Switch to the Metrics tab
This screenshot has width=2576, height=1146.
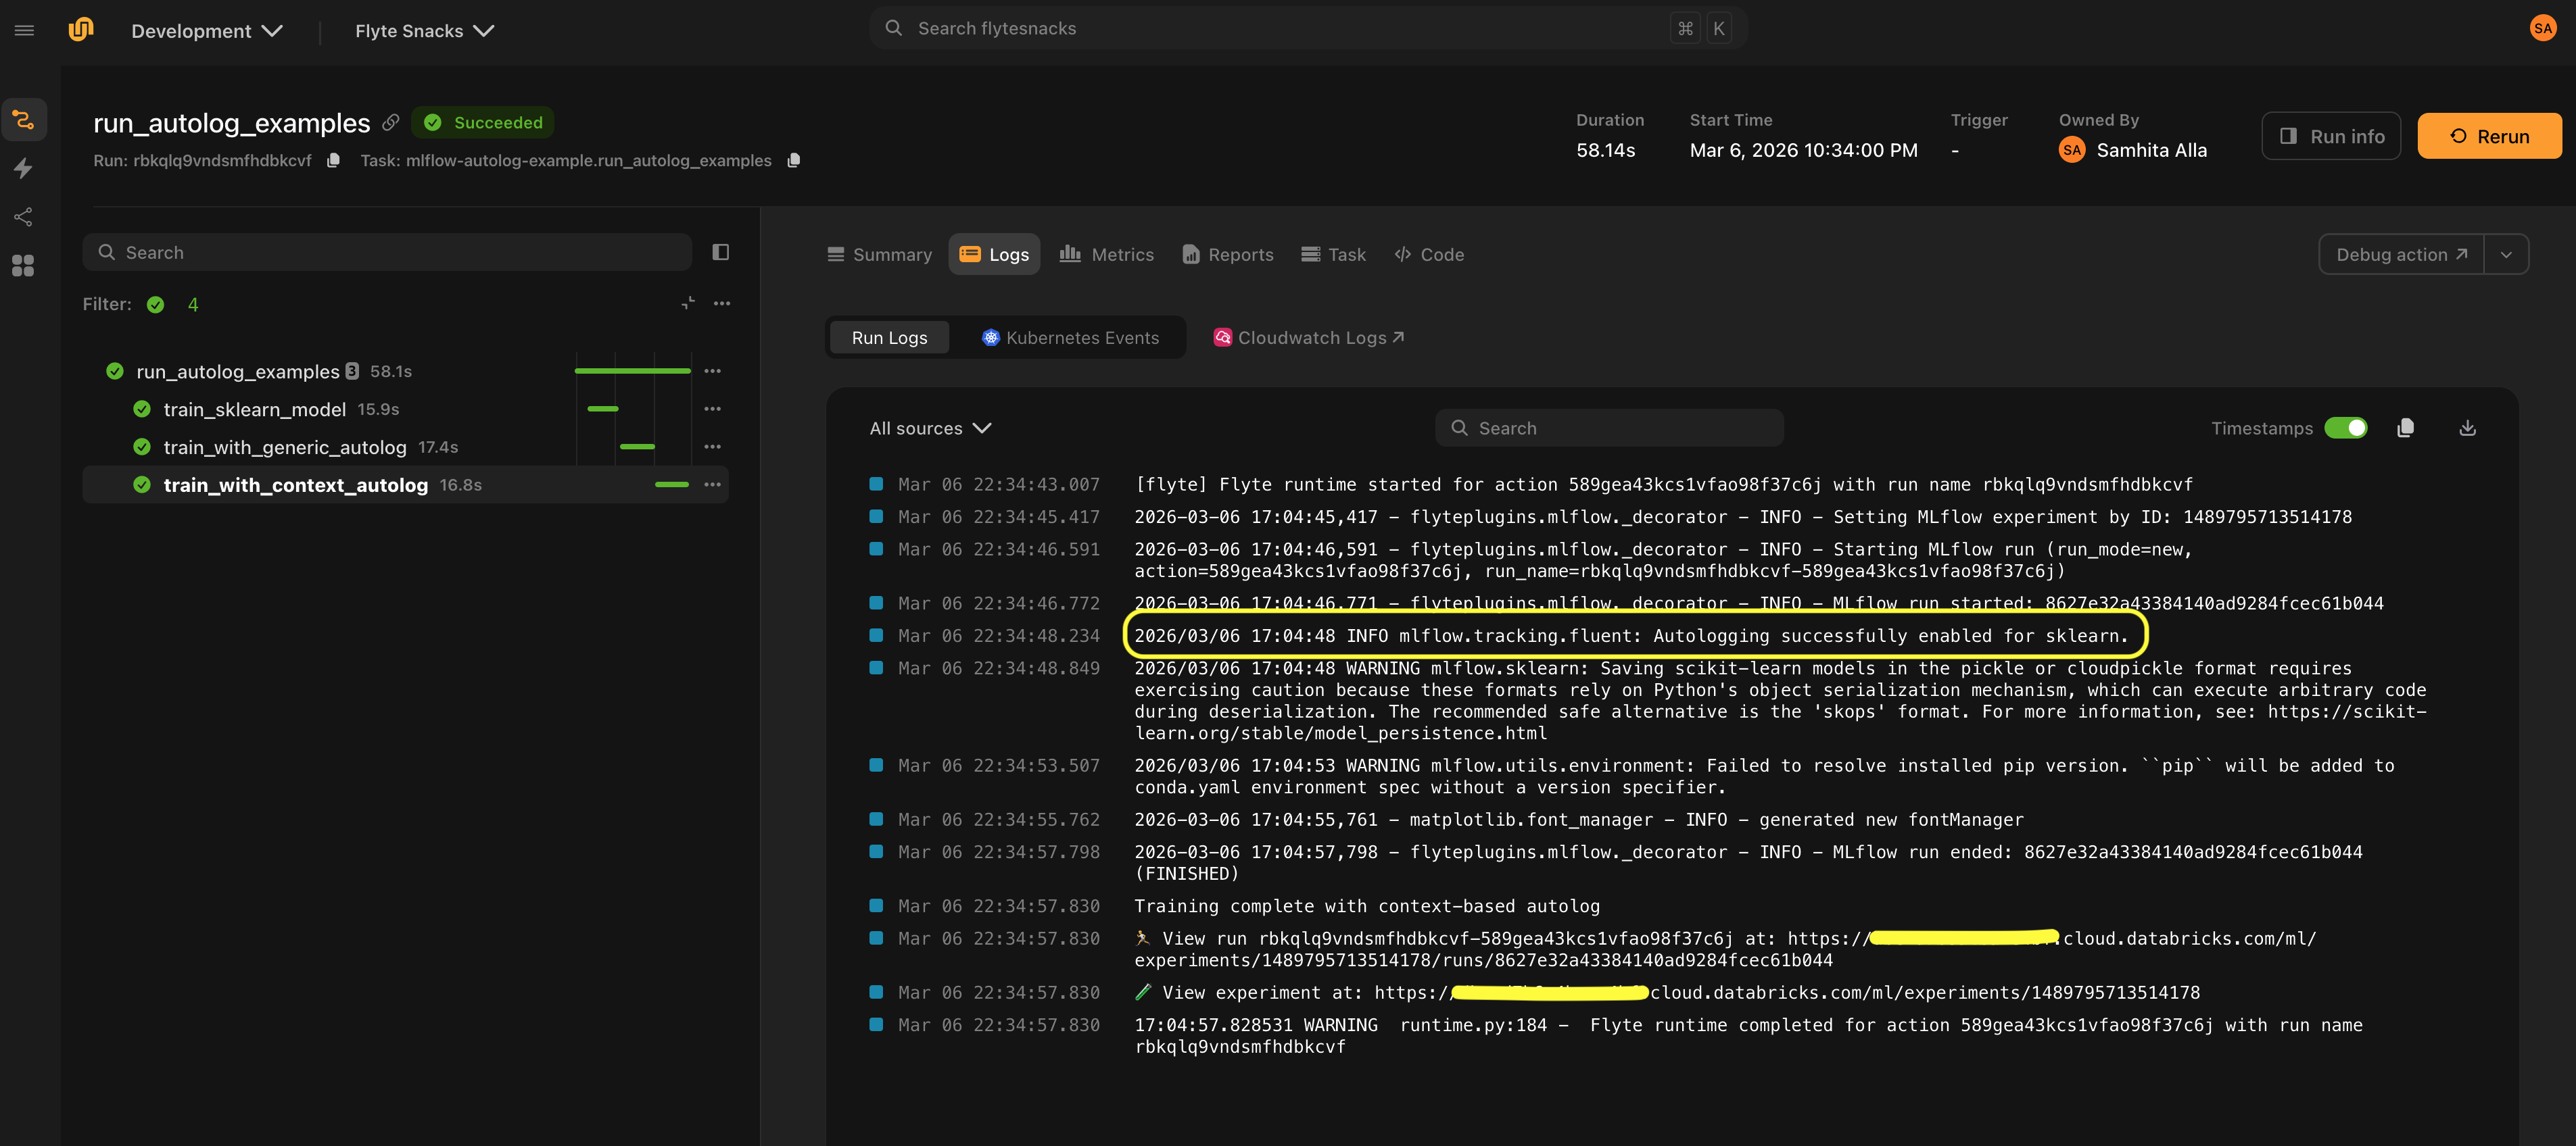pos(1106,255)
